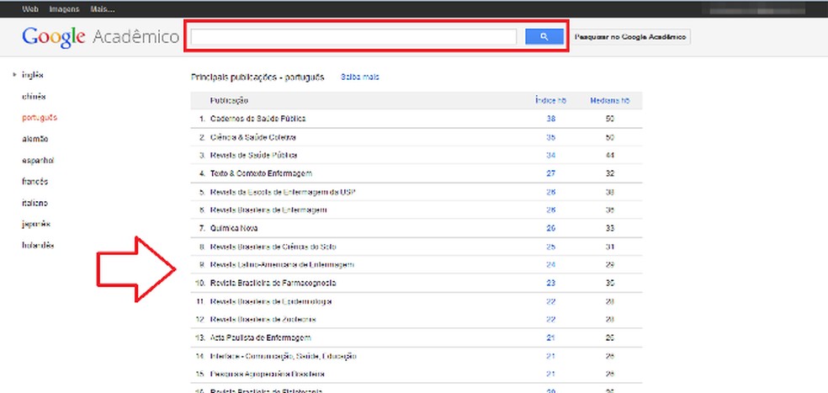
Task: Click the h5-index 21 for Acta Paulista de Enfermagem
Action: coord(551,337)
